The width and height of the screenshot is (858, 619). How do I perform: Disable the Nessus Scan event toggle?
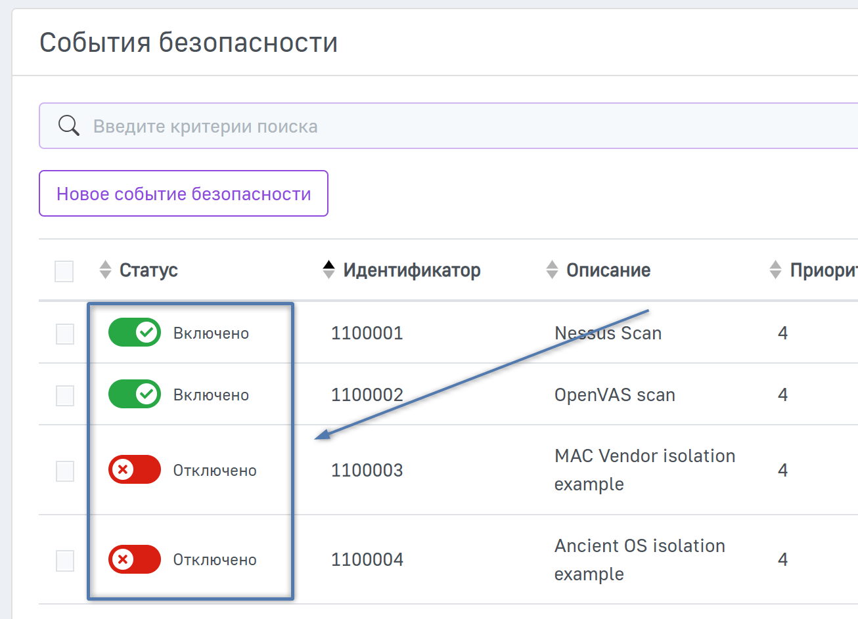click(x=135, y=333)
